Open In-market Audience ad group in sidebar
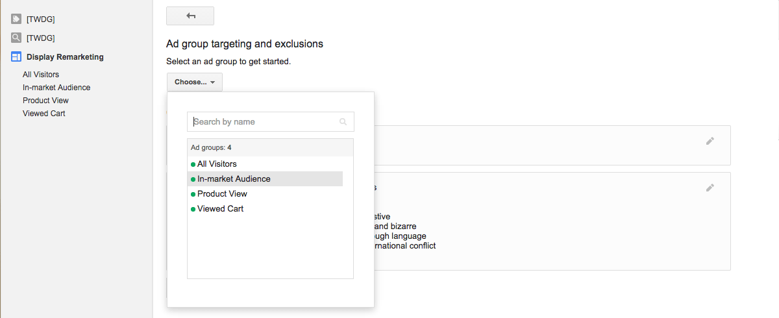The width and height of the screenshot is (779, 318). click(56, 88)
